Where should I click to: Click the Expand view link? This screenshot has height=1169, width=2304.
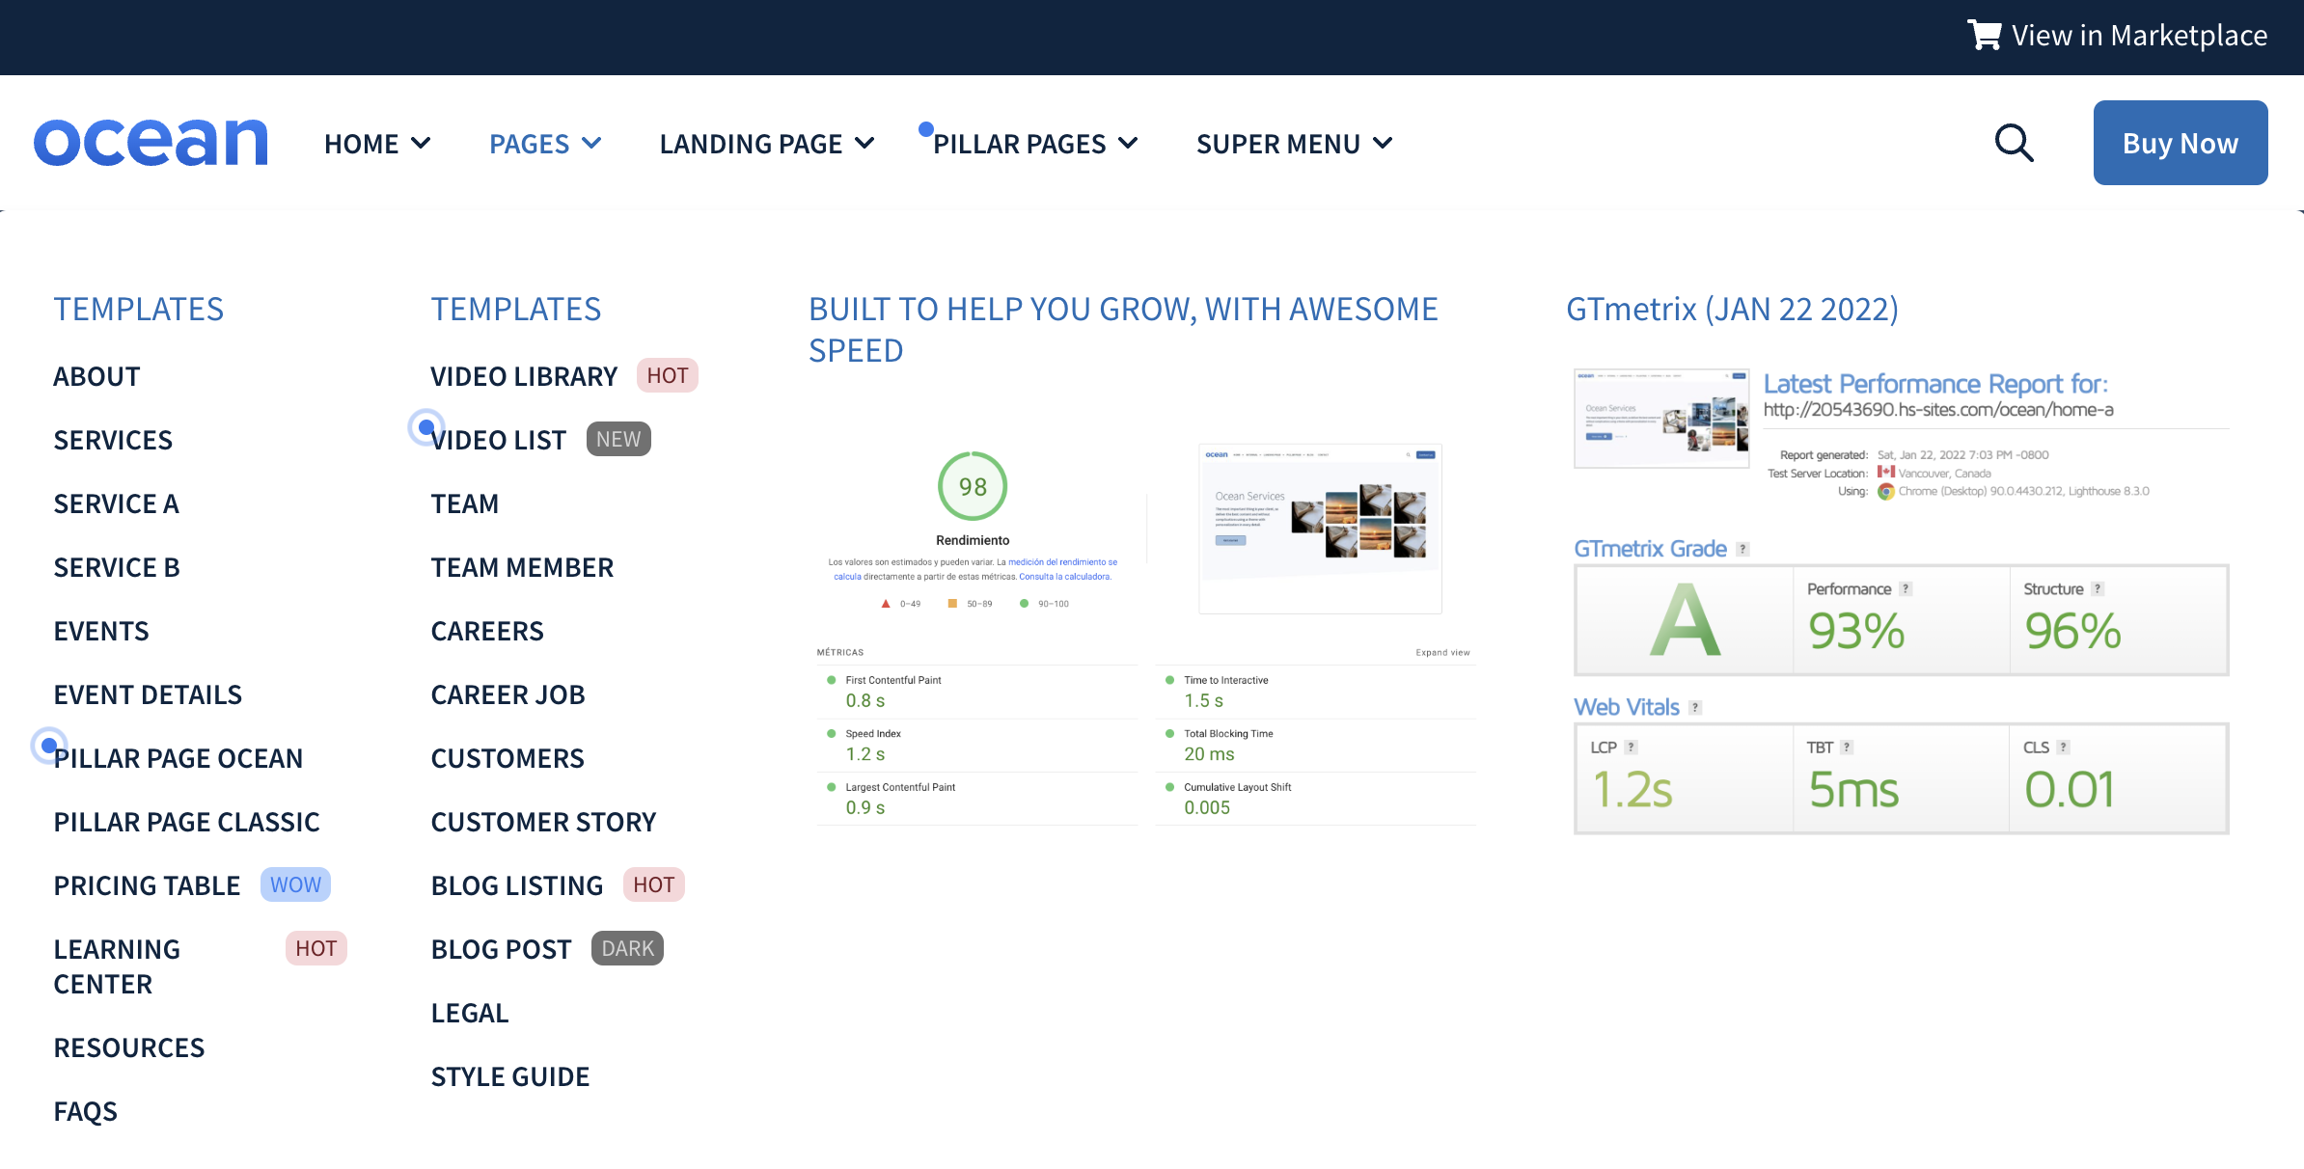(x=1441, y=652)
